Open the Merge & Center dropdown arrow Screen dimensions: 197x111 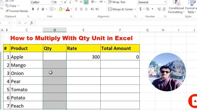135,9
